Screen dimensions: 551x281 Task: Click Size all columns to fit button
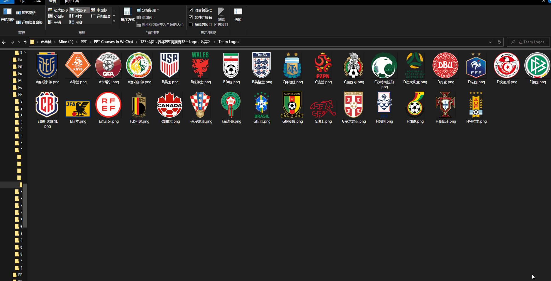[x=160, y=25]
